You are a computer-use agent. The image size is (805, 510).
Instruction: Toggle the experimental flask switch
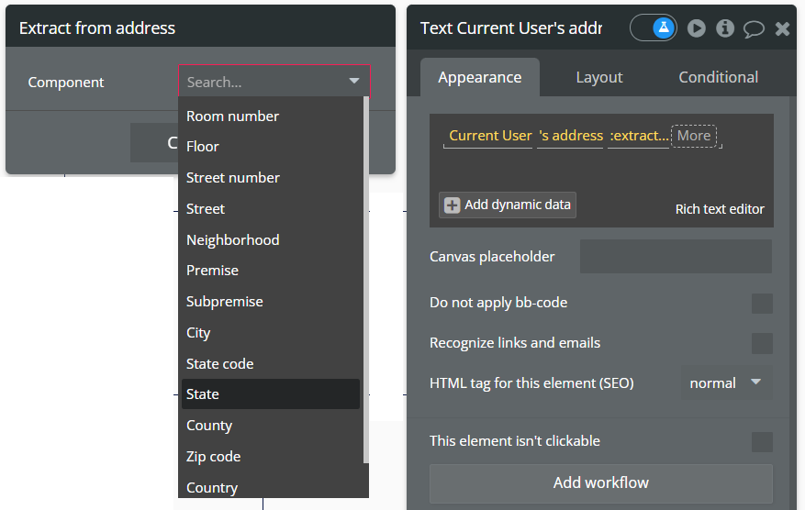[x=654, y=28]
